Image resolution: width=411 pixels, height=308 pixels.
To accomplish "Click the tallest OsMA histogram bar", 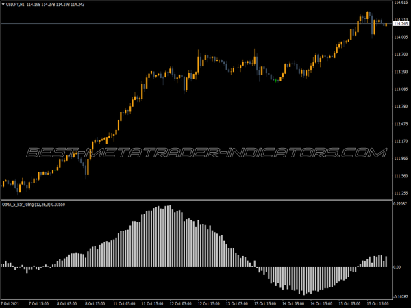I will pyautogui.click(x=162, y=236).
